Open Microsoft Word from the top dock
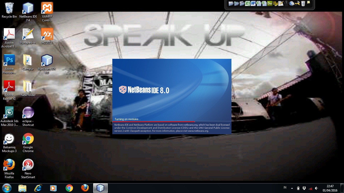344x193 pixels. tap(253, 4)
